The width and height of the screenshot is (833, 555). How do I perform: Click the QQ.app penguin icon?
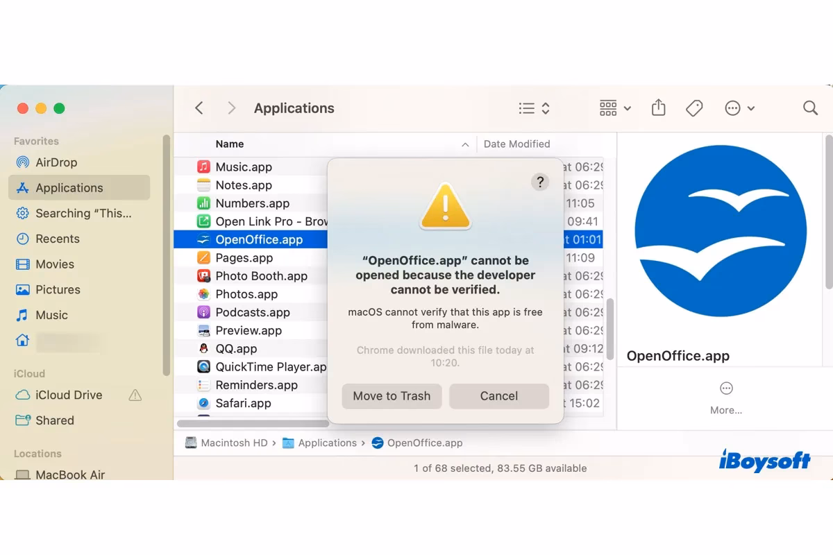tap(203, 349)
